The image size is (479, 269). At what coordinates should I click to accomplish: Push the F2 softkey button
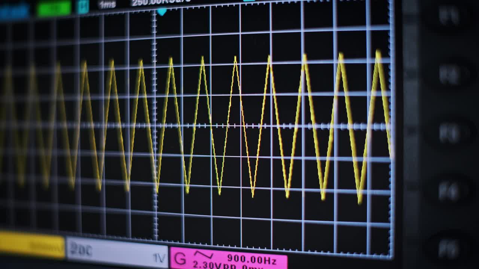tap(449, 75)
